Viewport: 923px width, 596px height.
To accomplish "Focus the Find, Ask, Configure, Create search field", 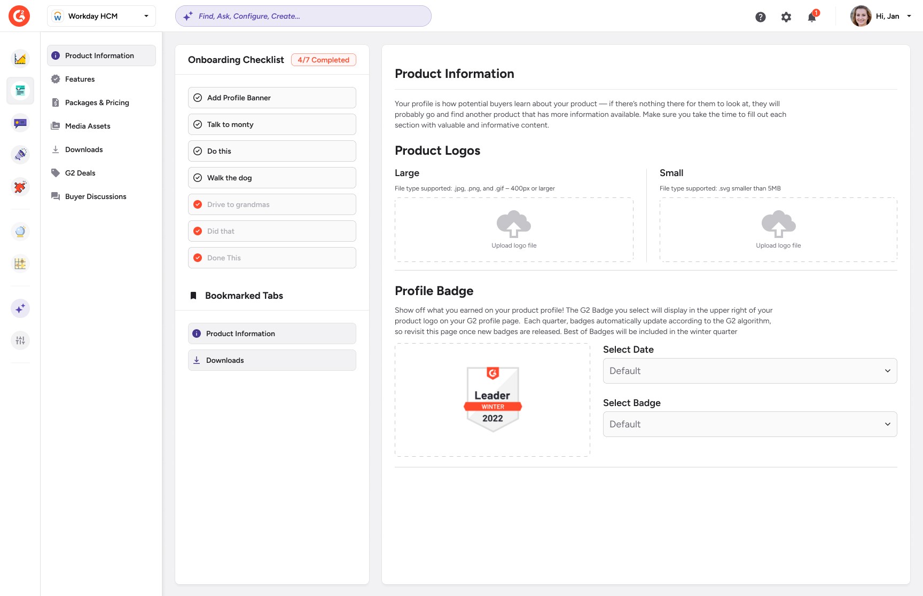I will click(x=303, y=16).
